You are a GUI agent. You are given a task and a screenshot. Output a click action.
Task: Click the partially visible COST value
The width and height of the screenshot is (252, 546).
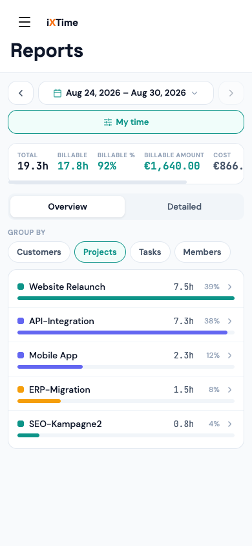pyautogui.click(x=228, y=166)
